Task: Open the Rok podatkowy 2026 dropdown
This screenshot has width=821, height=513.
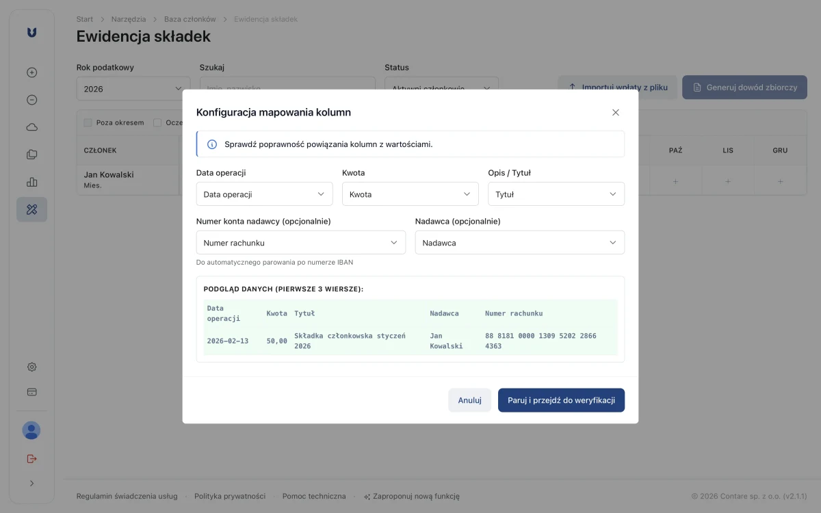Action: [x=133, y=89]
